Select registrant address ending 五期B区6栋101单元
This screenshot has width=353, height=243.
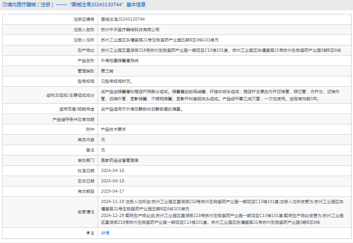pos(160,40)
